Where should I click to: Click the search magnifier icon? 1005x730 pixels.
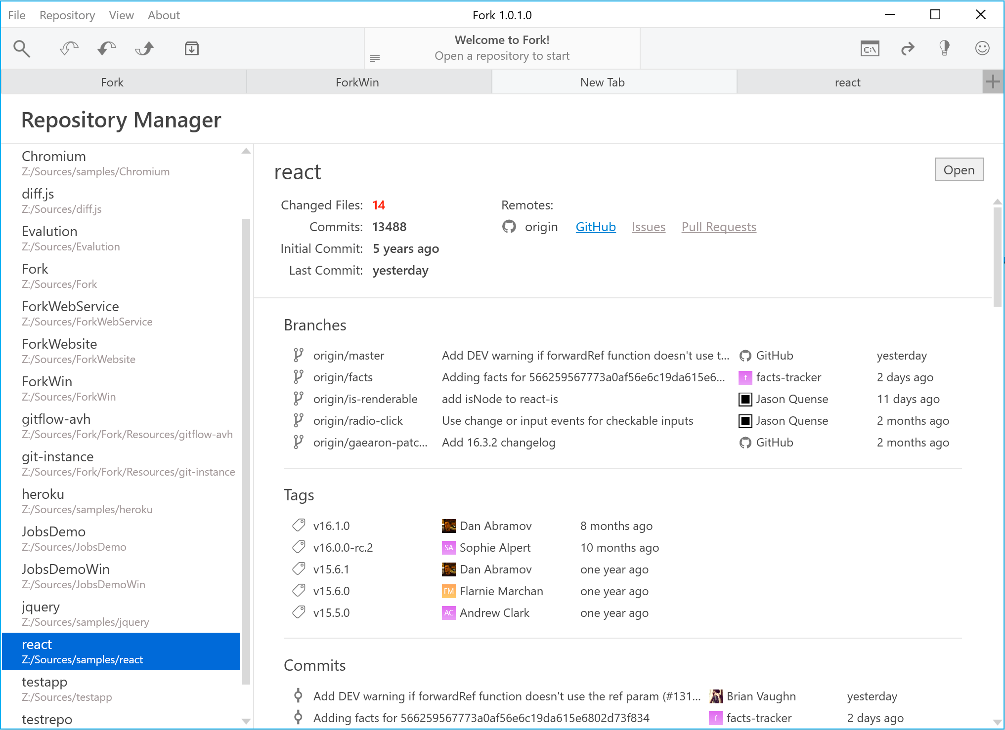point(22,48)
